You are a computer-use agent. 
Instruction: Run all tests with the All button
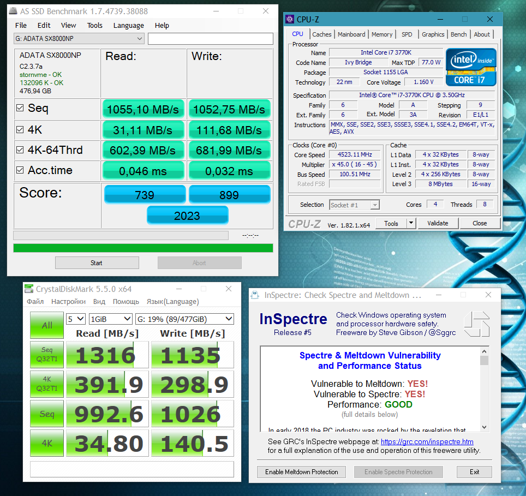[47, 325]
